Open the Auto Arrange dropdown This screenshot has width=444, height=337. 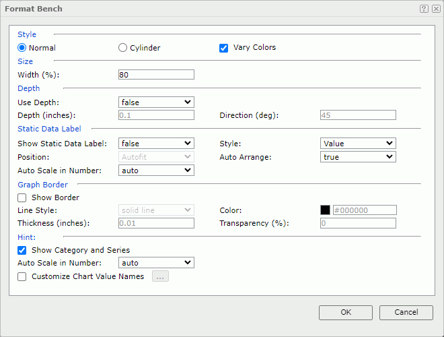coord(358,157)
